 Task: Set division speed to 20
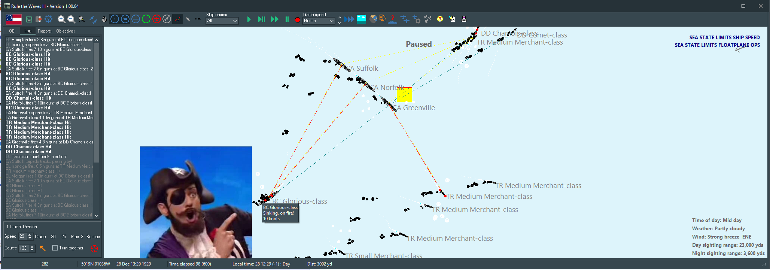click(54, 237)
